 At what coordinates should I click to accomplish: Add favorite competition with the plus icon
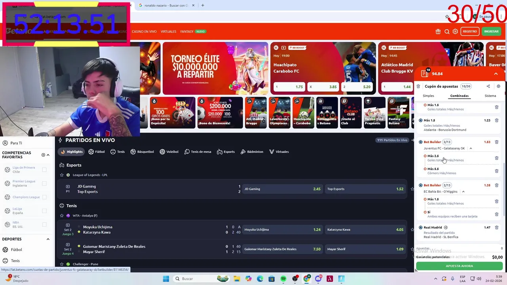[43, 155]
